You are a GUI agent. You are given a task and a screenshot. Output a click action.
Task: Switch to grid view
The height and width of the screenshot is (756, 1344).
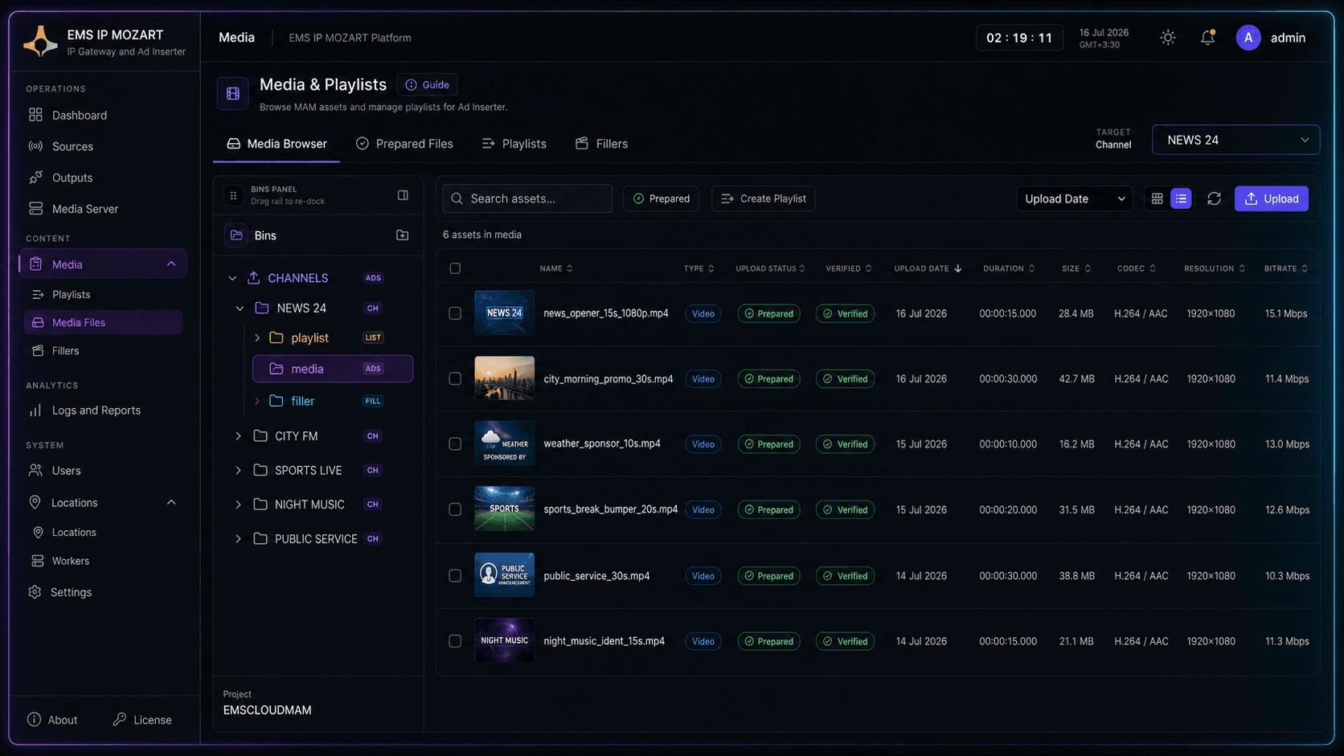(1157, 198)
